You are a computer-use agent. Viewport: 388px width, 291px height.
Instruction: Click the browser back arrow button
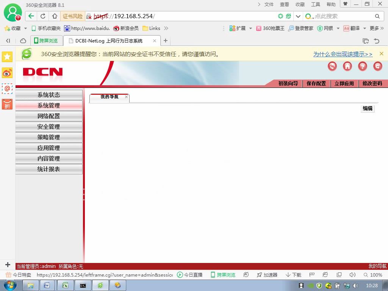pos(31,16)
